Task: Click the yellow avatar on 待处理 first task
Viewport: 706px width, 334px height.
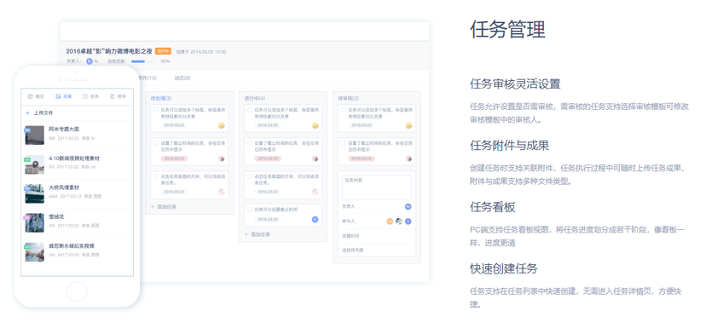Action: point(222,125)
